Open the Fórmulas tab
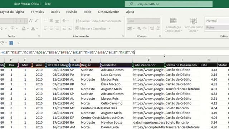229x129 pixels. click(x=38, y=12)
